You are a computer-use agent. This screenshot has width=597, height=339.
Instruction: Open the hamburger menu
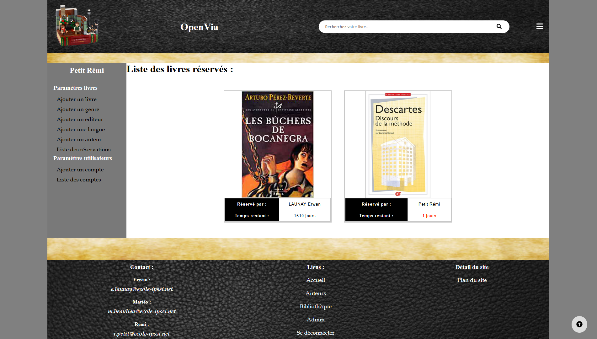(539, 26)
